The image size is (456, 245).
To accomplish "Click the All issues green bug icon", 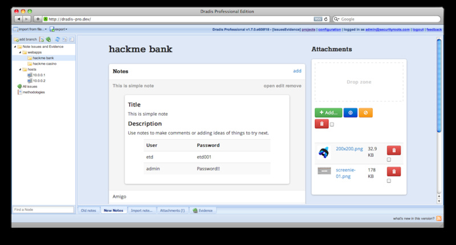I will click(19, 86).
